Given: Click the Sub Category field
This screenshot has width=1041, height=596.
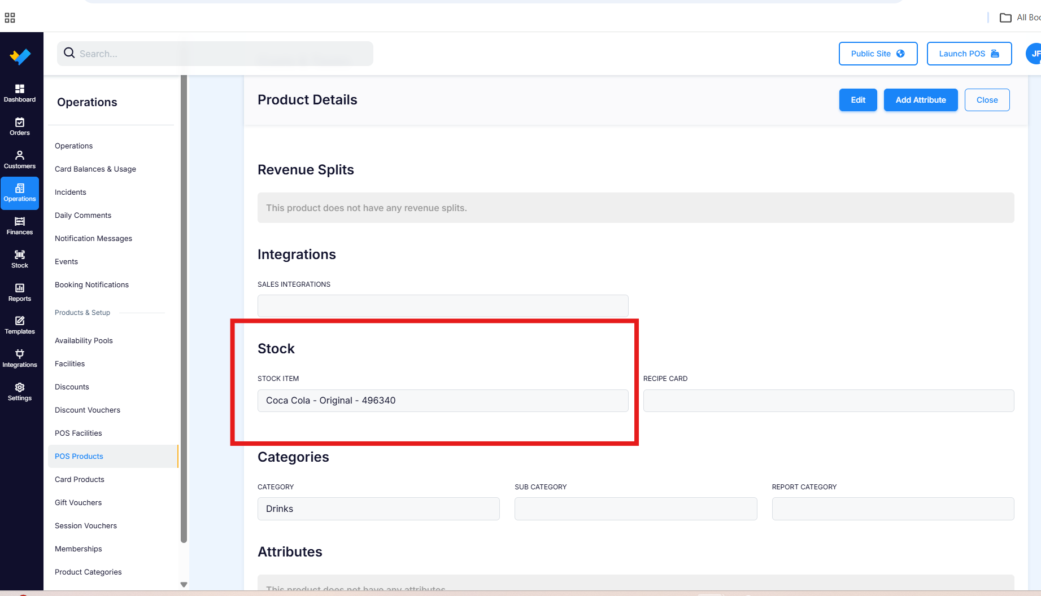Looking at the screenshot, I should coord(635,509).
